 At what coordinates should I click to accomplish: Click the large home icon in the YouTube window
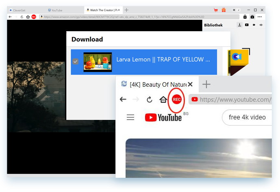163,100
